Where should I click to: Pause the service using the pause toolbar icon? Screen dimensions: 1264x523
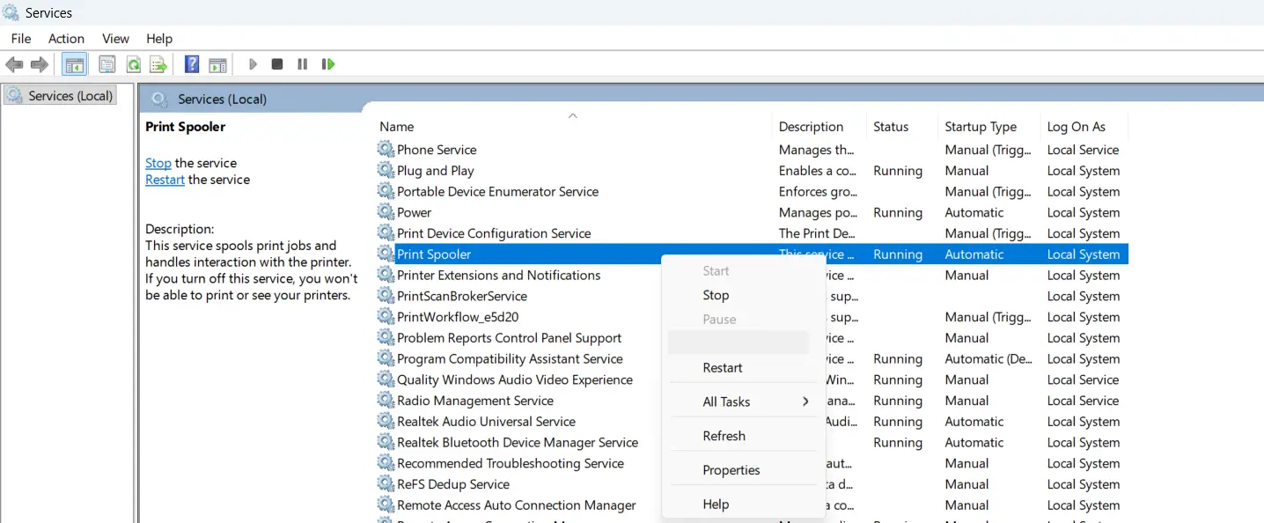click(x=302, y=63)
